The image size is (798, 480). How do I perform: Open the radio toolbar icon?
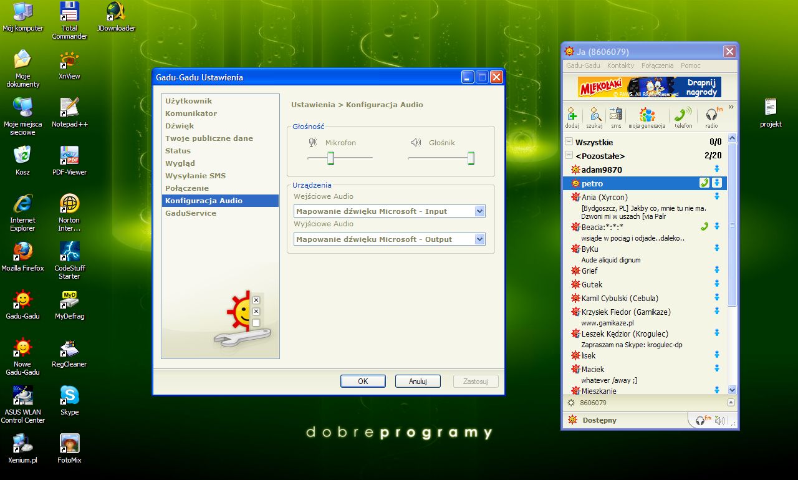click(x=712, y=117)
